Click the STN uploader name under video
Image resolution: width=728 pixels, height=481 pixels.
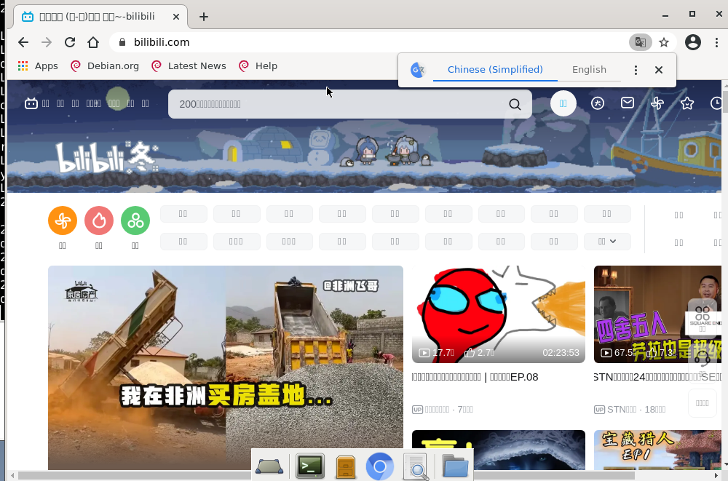click(622, 410)
